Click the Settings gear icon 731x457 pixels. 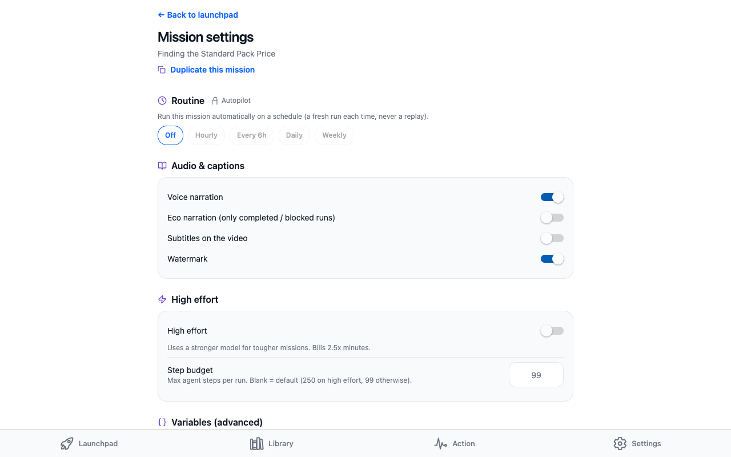point(620,444)
